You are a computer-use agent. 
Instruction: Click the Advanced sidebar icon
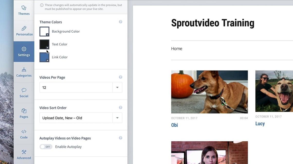tap(24, 154)
